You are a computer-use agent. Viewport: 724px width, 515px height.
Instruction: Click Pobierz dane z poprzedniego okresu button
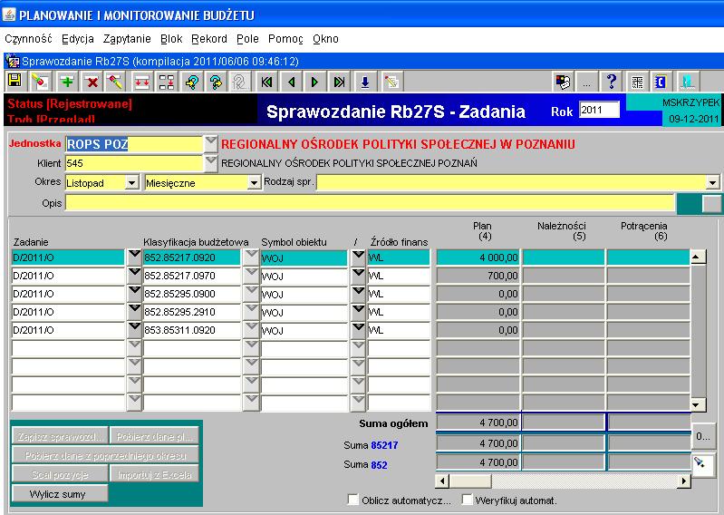(x=105, y=455)
